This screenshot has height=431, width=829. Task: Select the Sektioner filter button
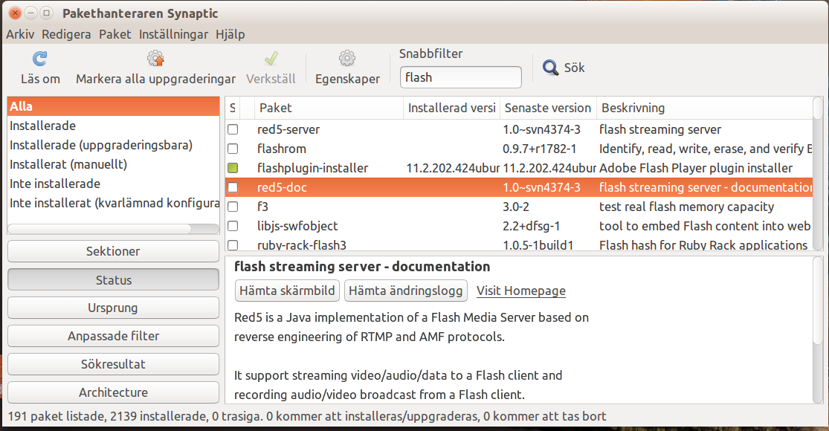pyautogui.click(x=113, y=251)
